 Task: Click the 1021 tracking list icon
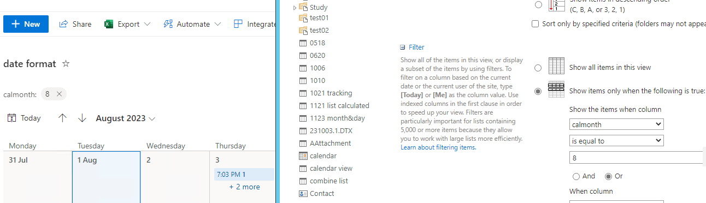(303, 93)
